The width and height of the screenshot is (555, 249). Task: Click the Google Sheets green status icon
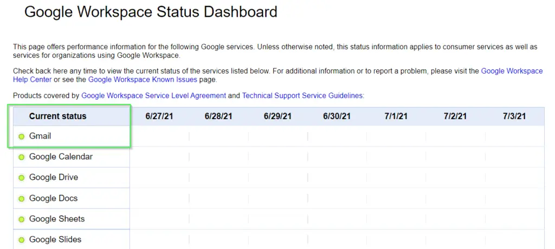click(22, 219)
